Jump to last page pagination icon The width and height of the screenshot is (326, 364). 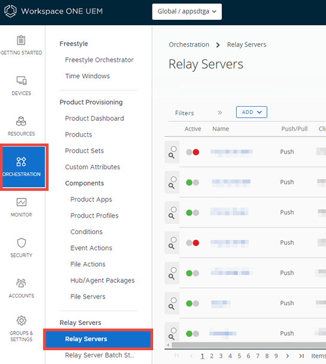tap(301, 356)
